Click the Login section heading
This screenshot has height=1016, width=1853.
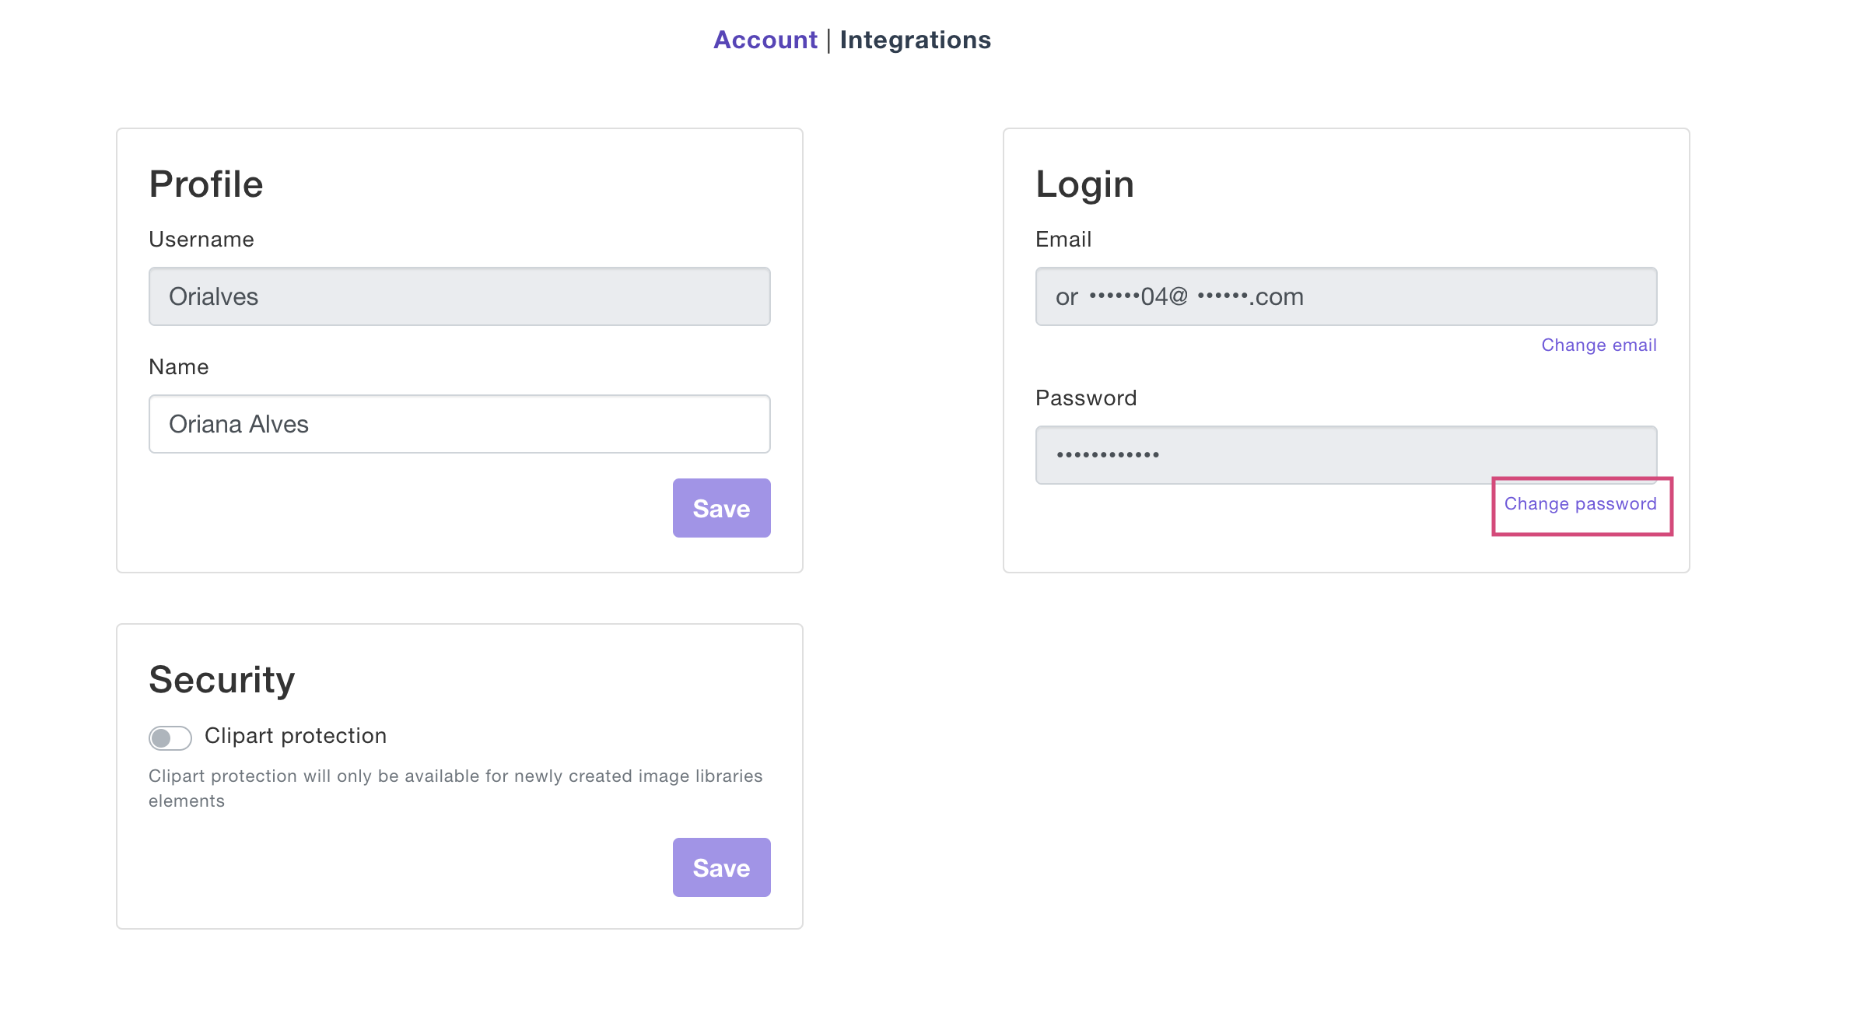[1084, 184]
